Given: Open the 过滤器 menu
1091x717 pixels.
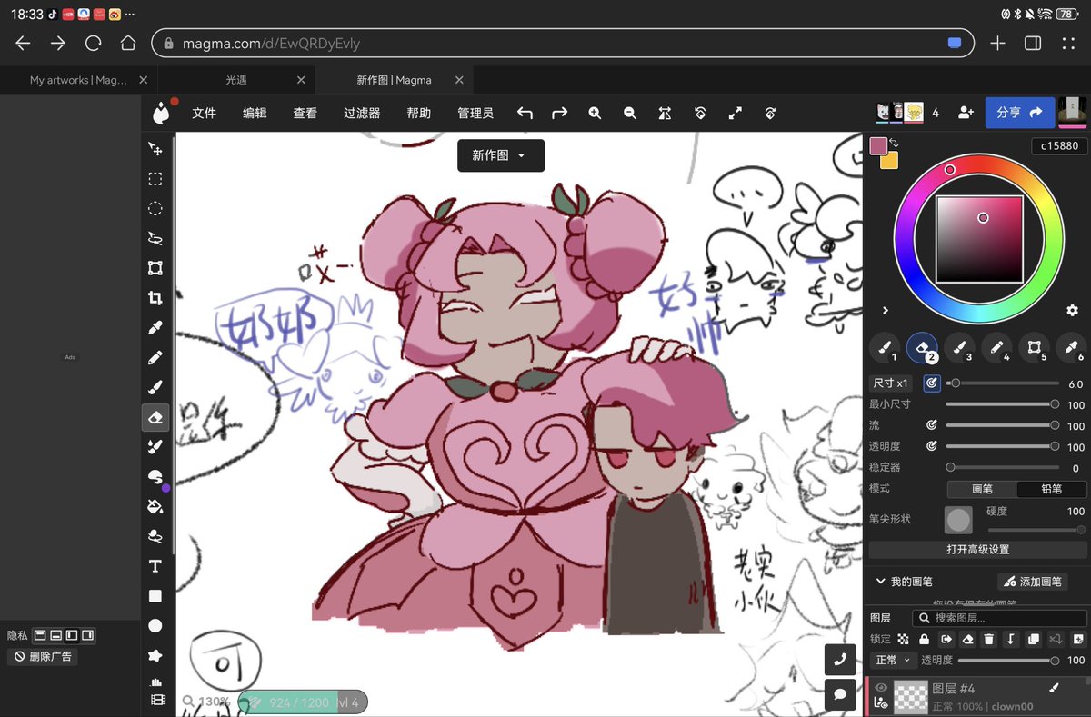Looking at the screenshot, I should [362, 113].
